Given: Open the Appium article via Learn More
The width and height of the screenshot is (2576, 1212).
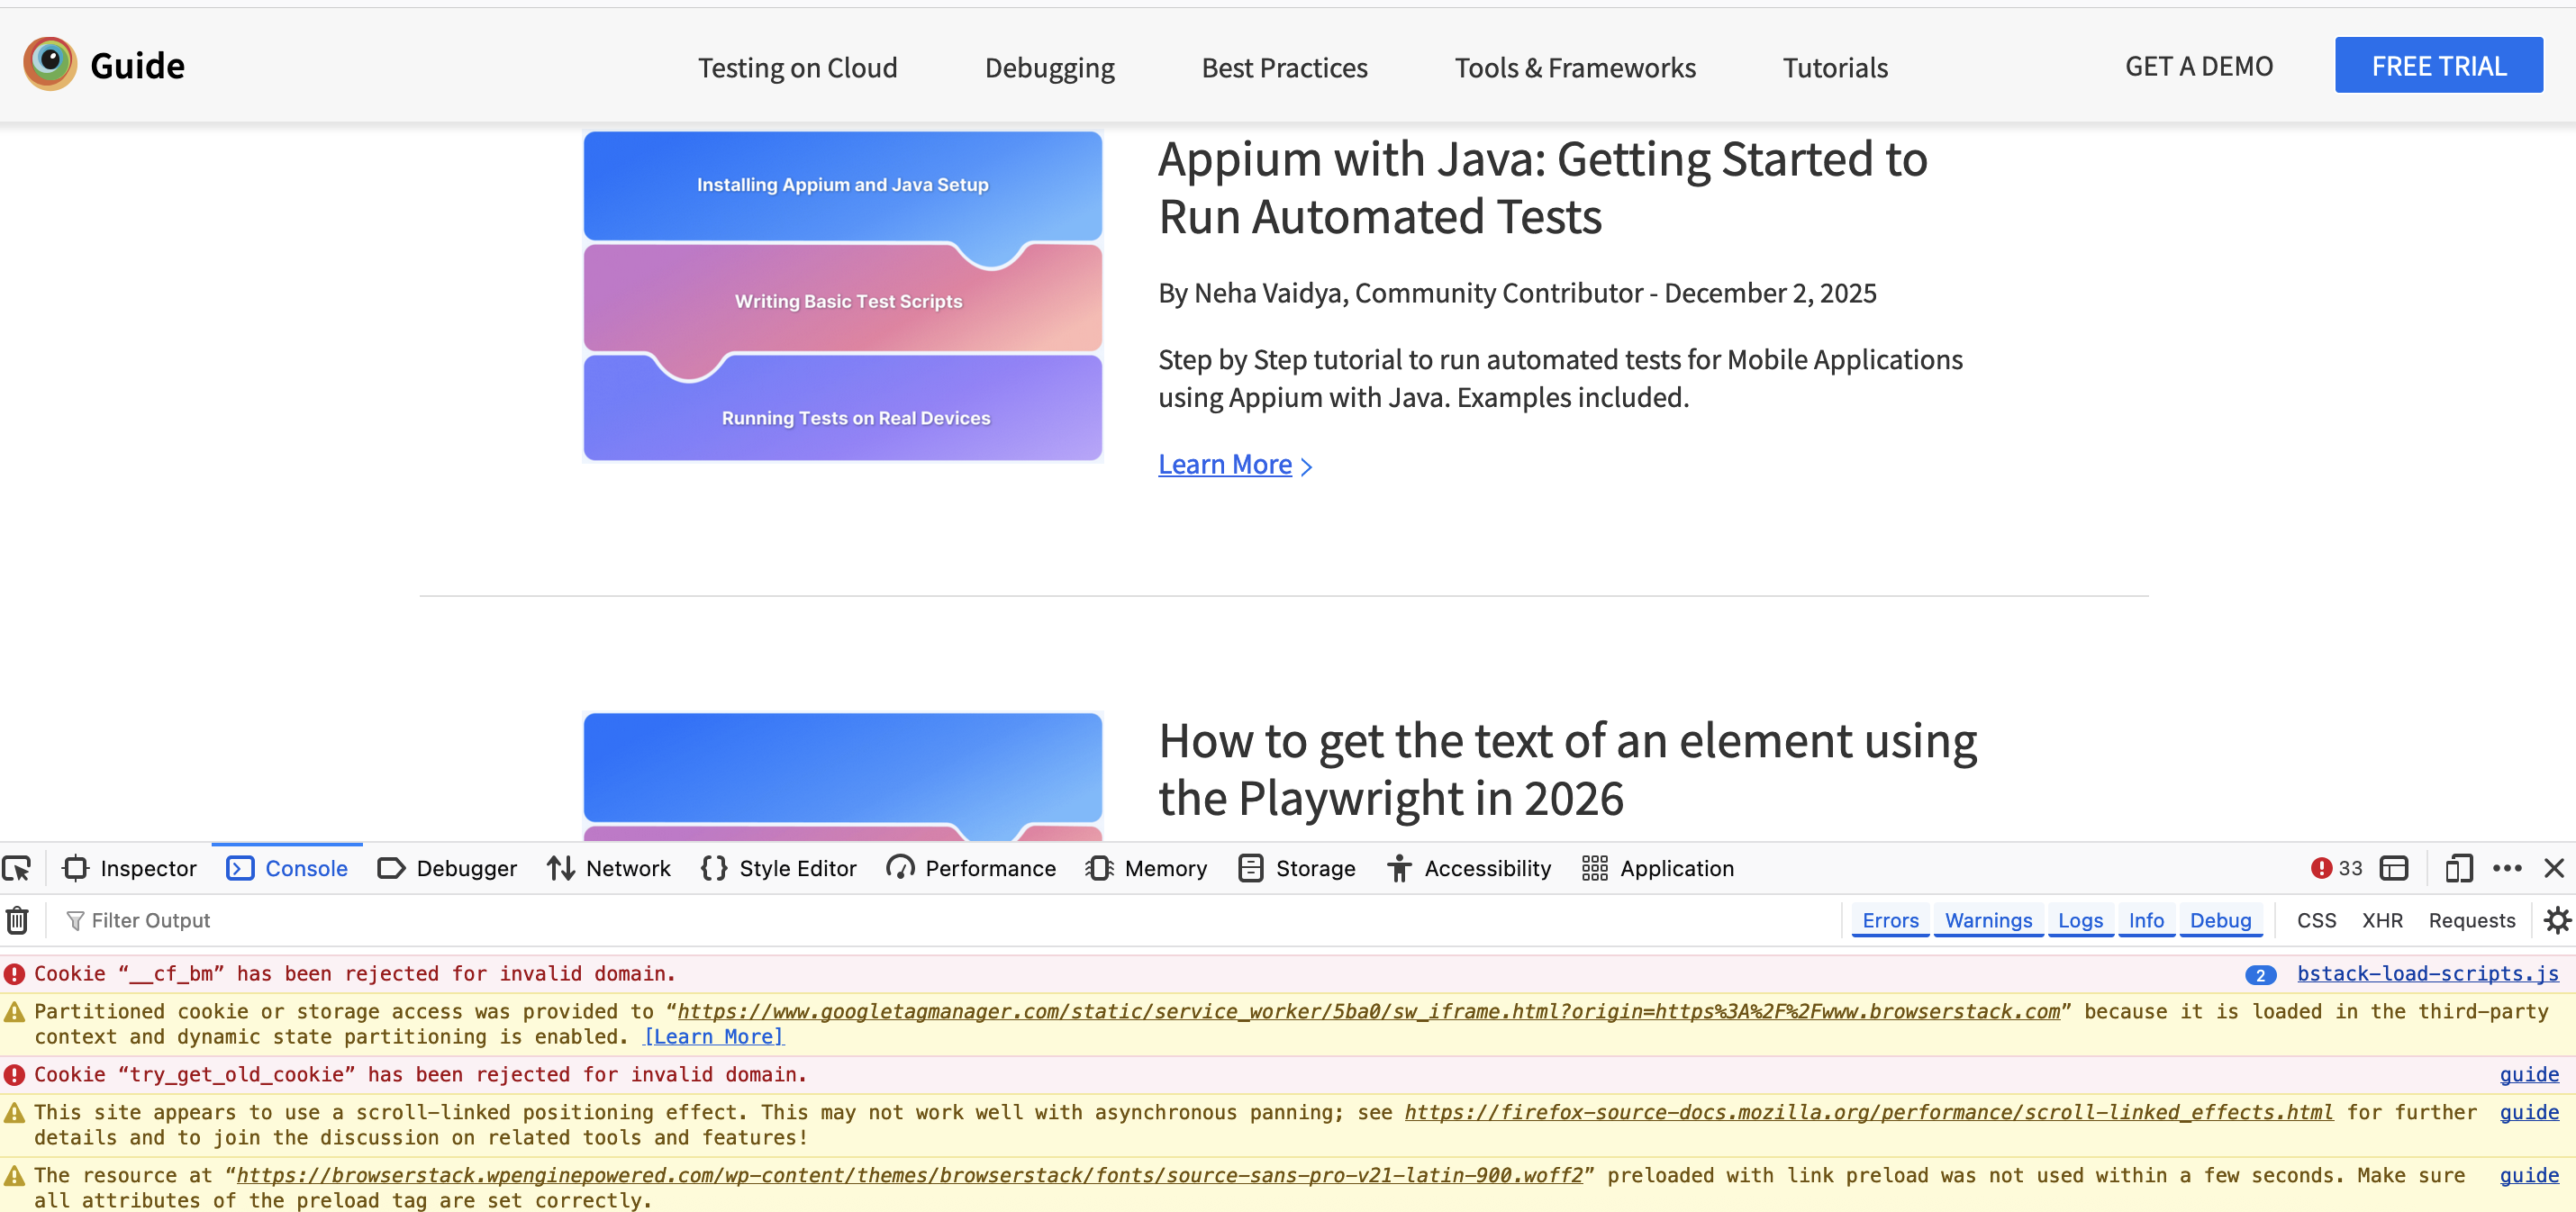Looking at the screenshot, I should (1225, 463).
